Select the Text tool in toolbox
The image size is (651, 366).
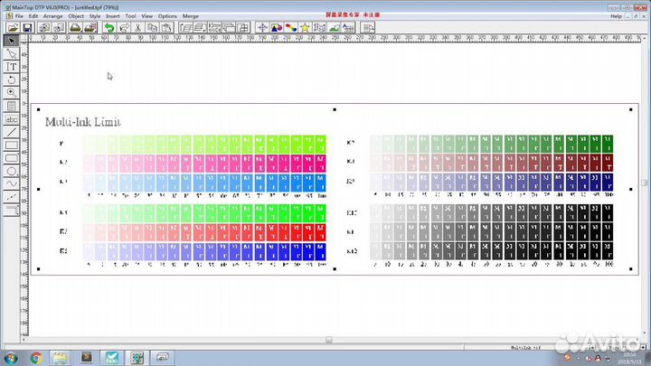pos(12,66)
